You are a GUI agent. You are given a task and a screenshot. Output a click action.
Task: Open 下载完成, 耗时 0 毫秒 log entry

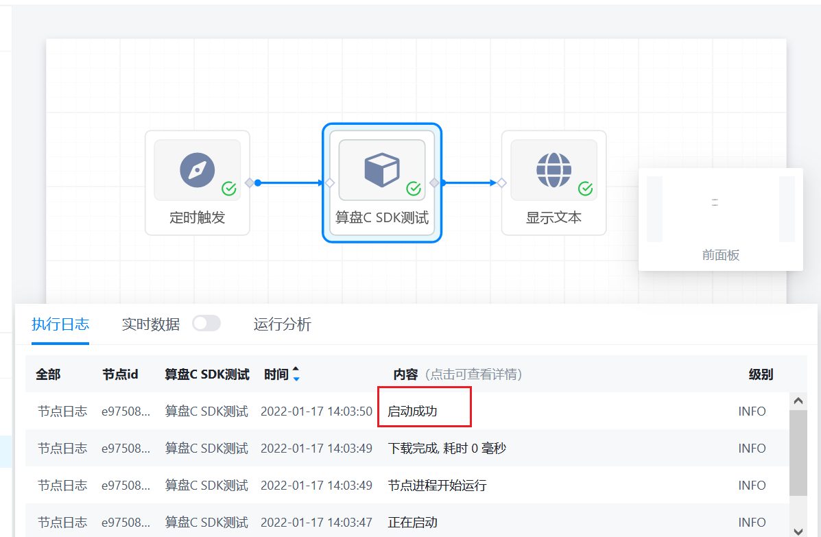click(447, 449)
